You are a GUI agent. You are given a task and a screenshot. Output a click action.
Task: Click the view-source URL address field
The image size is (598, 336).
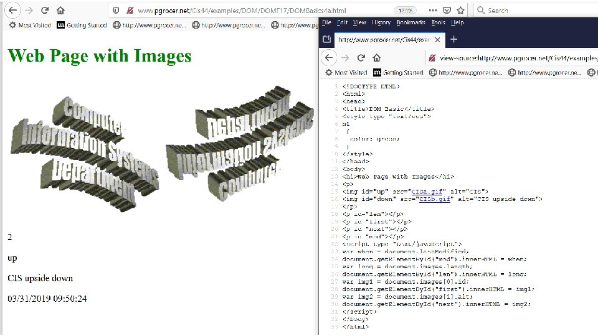tap(513, 58)
